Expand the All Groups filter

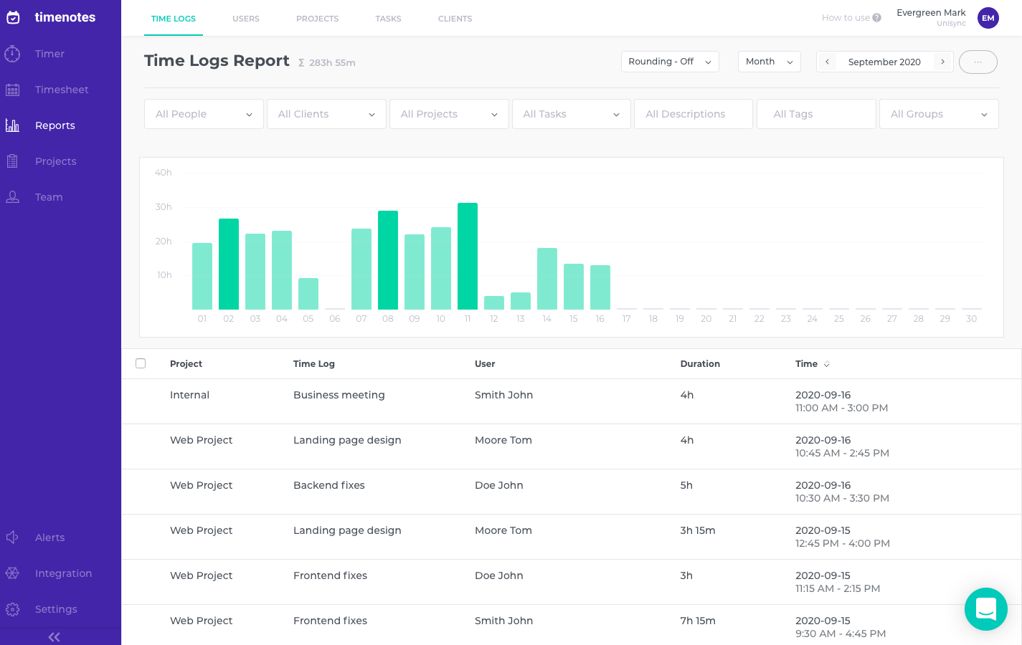click(x=939, y=114)
